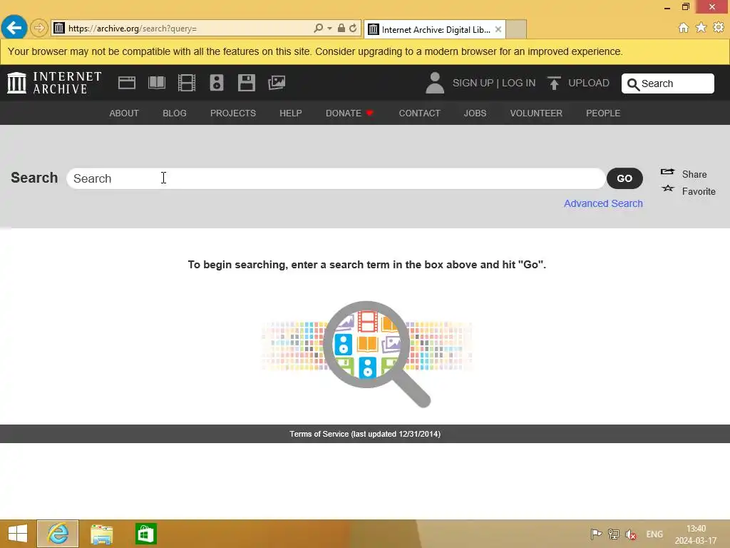Click the UPLOAD link text
The height and width of the screenshot is (548, 730).
pos(588,83)
